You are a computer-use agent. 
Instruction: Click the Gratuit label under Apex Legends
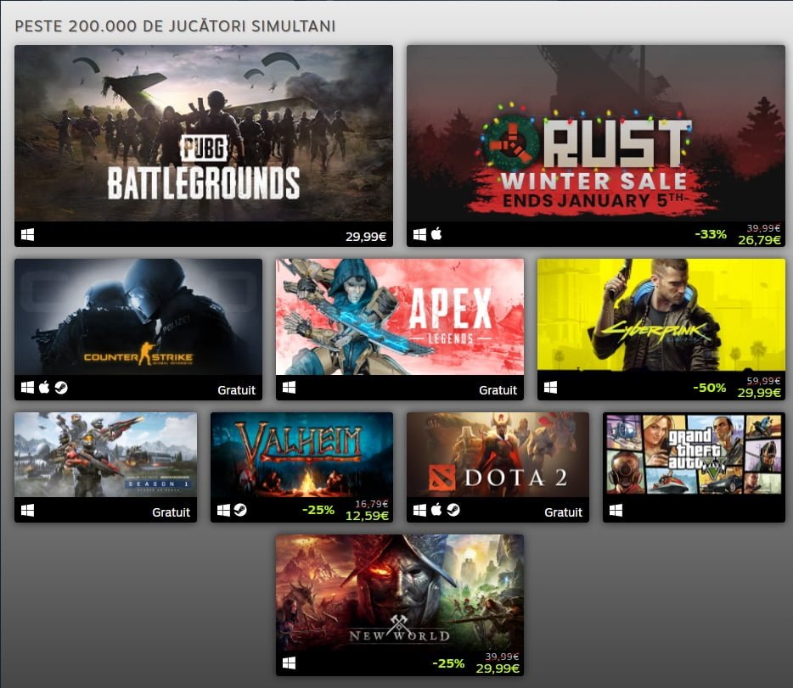tap(498, 390)
